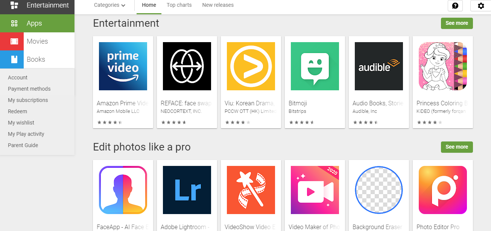Open the Viu Korean Drama app icon
Screen dimensions: 491x231
(x=251, y=66)
